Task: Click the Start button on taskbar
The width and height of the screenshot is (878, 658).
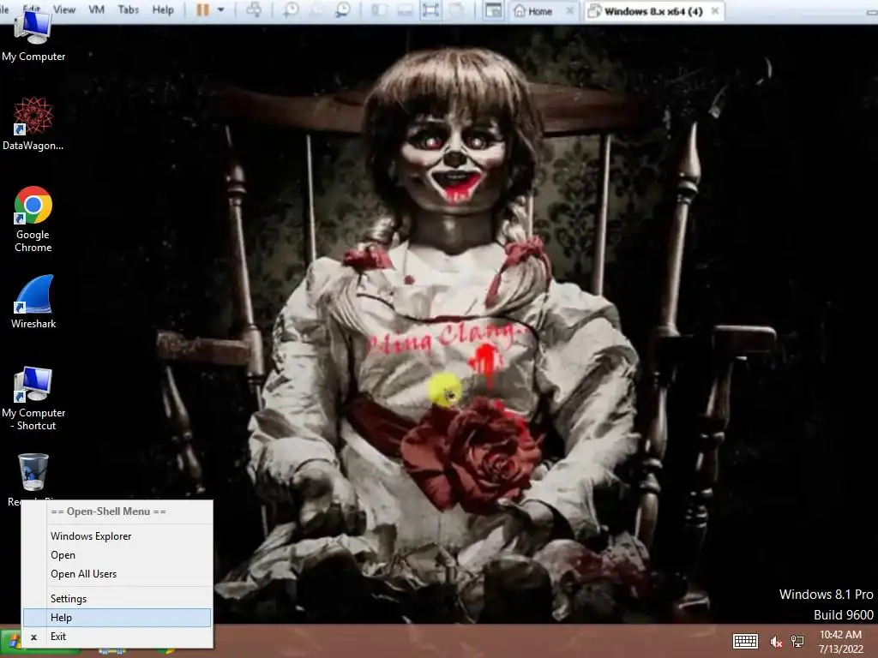Action: 11,643
